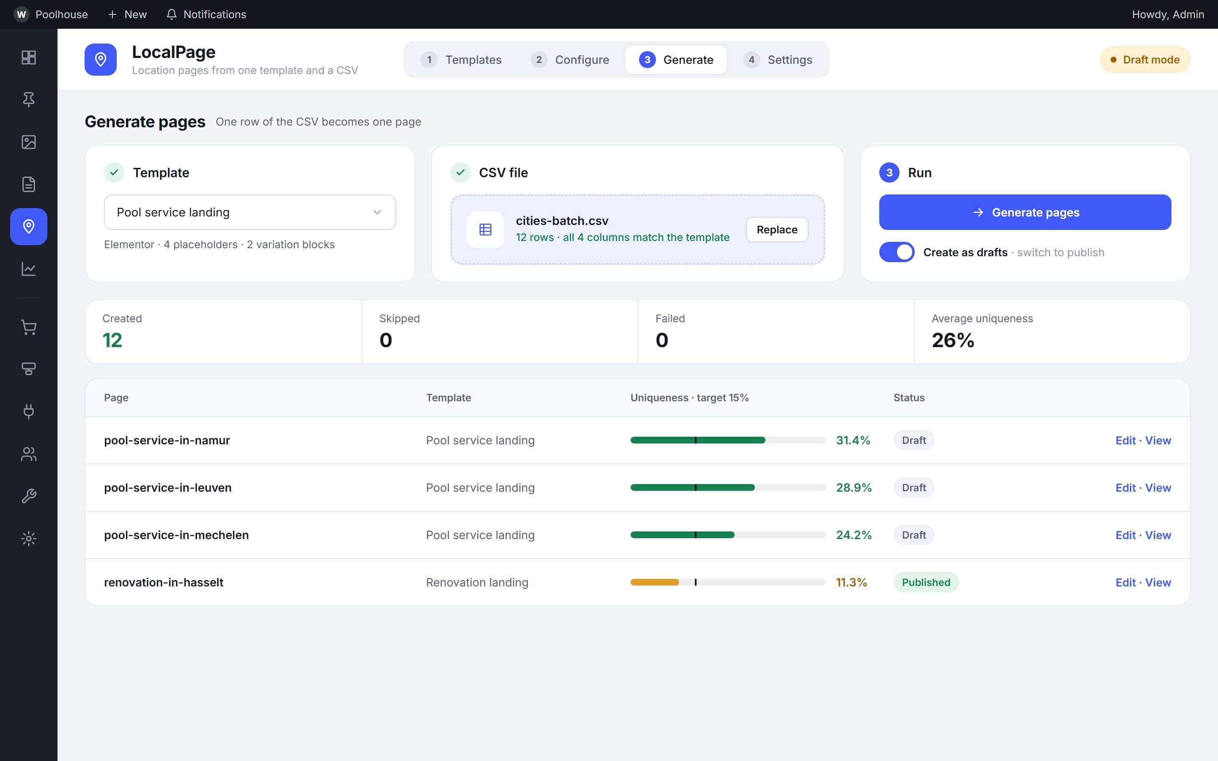Click the pool-service-in-leuven page name
1218x761 pixels.
click(x=167, y=488)
